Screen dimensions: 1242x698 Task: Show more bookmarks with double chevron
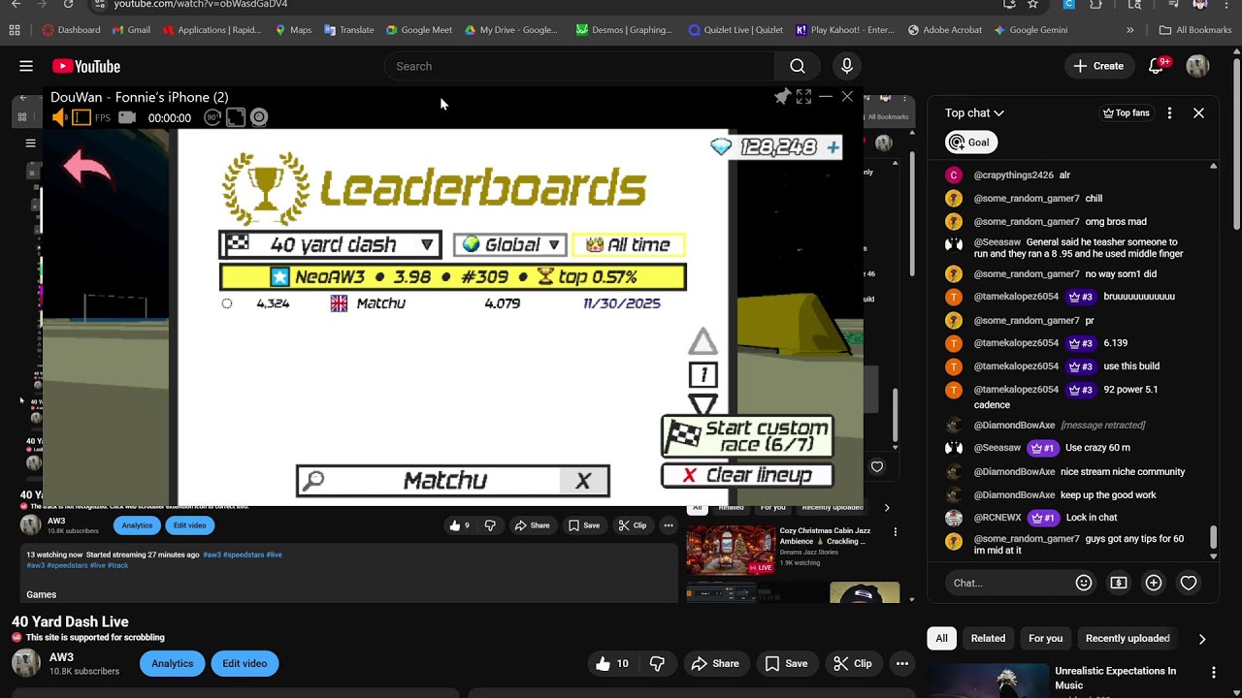coord(1129,30)
